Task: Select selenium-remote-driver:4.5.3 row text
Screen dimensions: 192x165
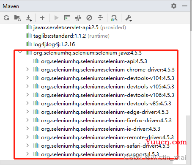Action: tap(107, 137)
